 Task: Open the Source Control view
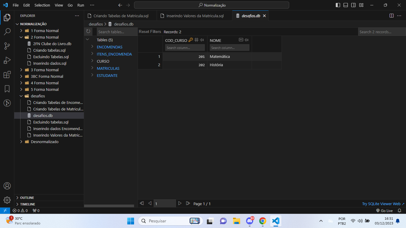pos(7,46)
